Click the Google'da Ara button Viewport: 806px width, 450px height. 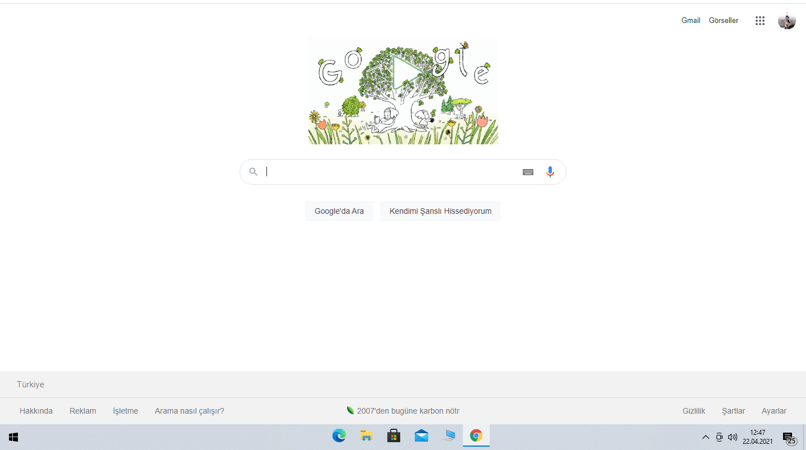coord(339,211)
